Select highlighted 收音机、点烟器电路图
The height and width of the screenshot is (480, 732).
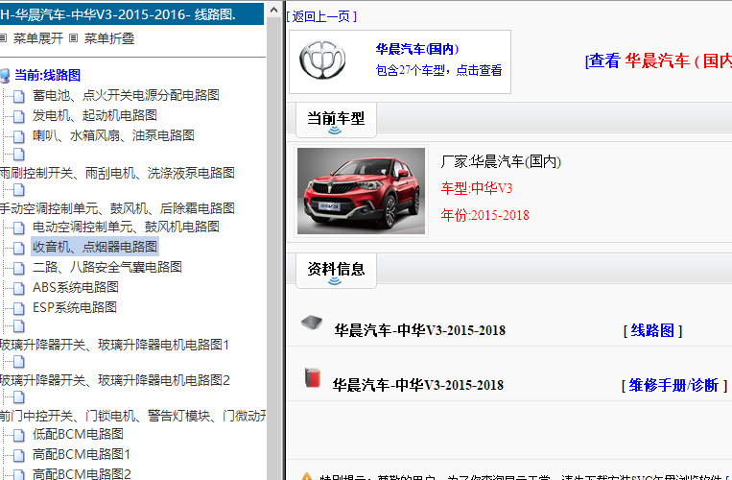click(x=95, y=247)
